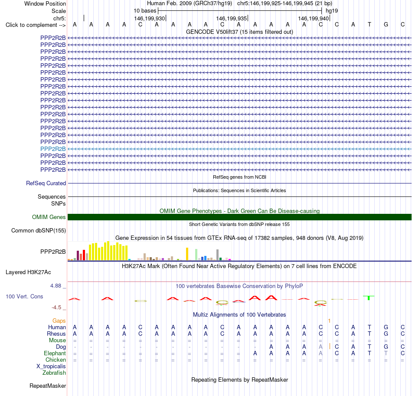
Task: Click the OMIM Genes track label
Action: [49, 217]
